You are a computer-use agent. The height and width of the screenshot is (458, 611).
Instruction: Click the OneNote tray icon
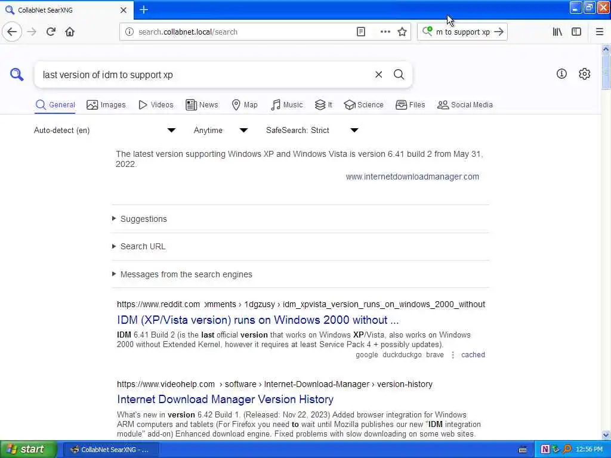point(545,450)
